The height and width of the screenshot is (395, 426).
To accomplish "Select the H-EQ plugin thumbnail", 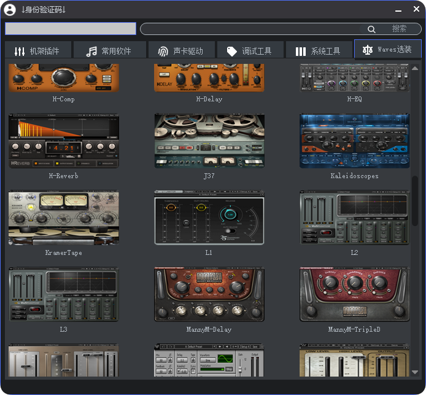I will click(x=355, y=78).
